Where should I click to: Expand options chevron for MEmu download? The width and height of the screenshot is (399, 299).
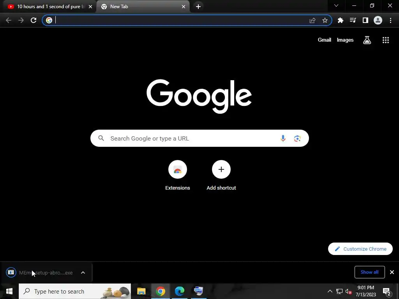pos(83,273)
